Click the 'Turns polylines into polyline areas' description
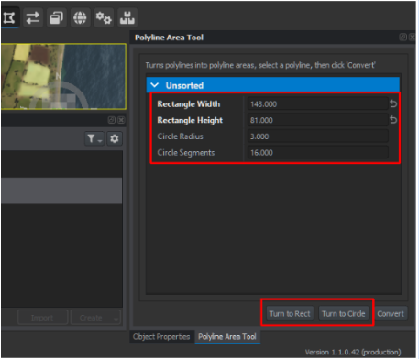 (260, 65)
